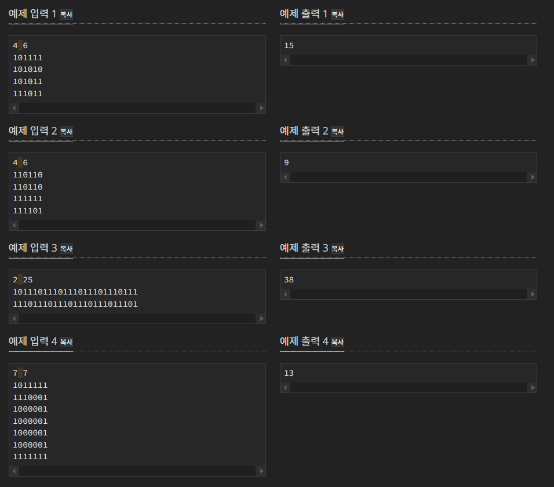
Task: Click the 예제 입력 3 heading
Action: (32, 248)
